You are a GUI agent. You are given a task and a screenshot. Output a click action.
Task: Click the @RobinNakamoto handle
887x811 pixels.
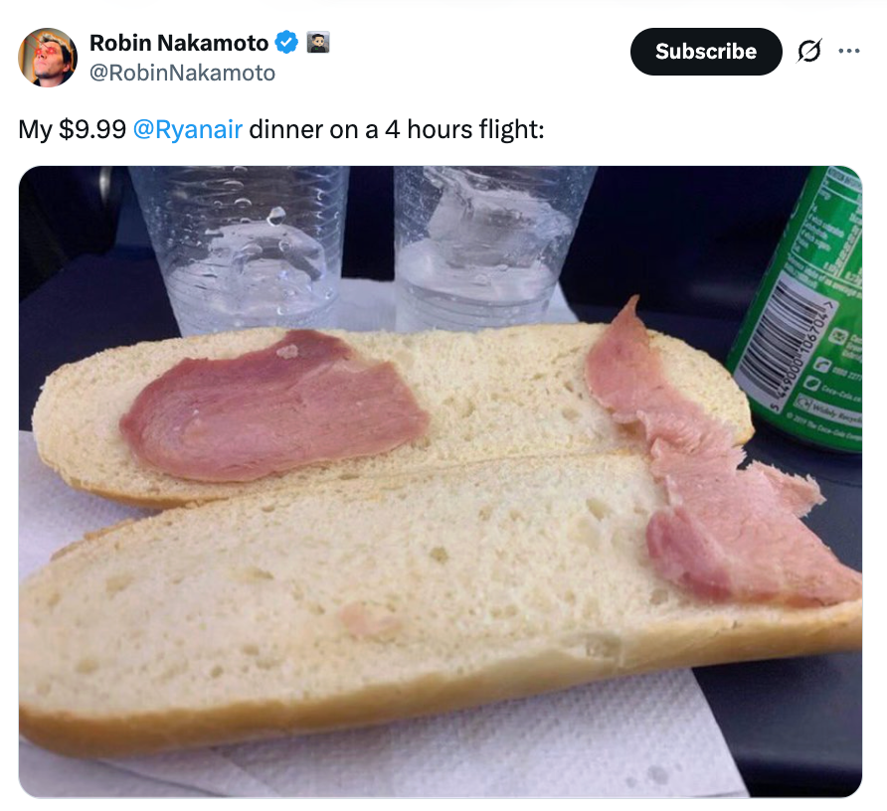(x=182, y=73)
